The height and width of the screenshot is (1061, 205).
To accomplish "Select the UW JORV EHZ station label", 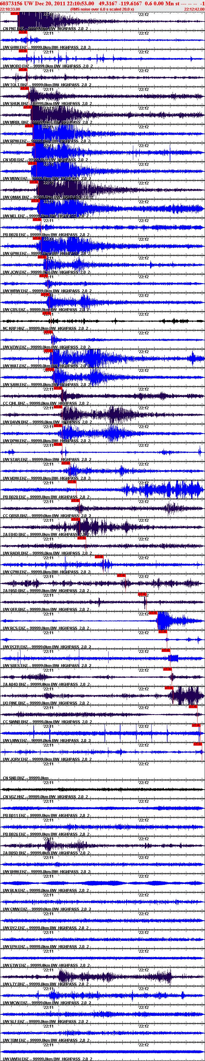I will pyautogui.click(x=16, y=759).
